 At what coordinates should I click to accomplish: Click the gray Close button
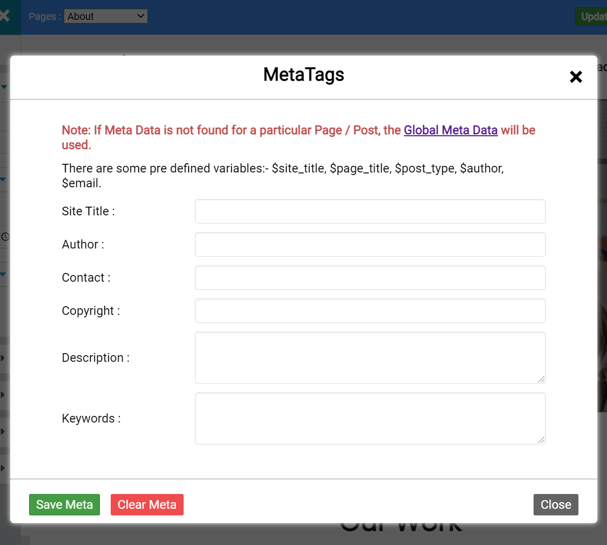(x=555, y=505)
